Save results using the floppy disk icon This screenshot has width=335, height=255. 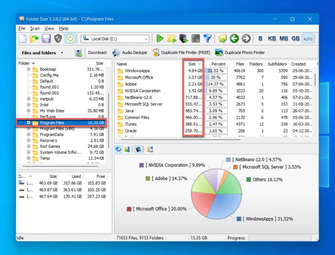tap(46, 39)
